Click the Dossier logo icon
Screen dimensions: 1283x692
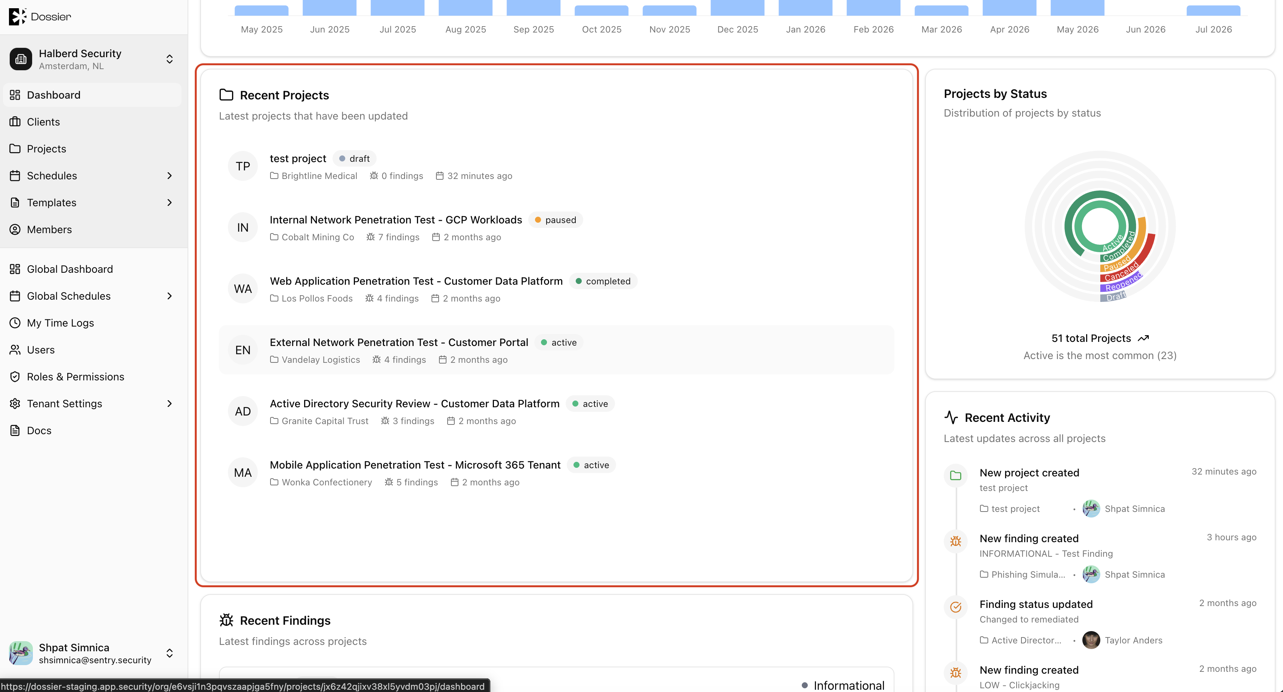(18, 16)
